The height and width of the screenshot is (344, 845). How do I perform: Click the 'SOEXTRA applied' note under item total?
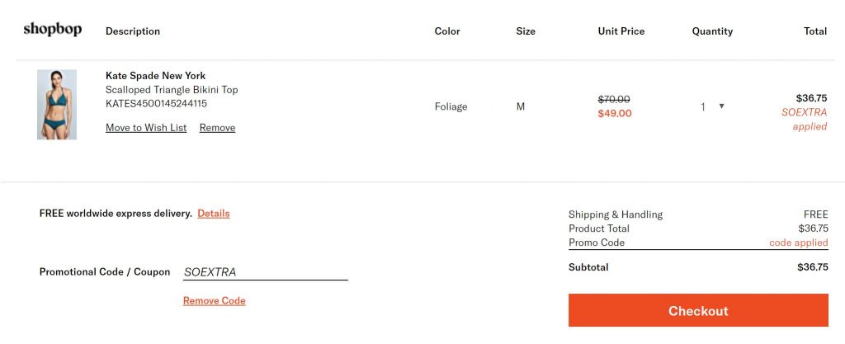pos(804,120)
